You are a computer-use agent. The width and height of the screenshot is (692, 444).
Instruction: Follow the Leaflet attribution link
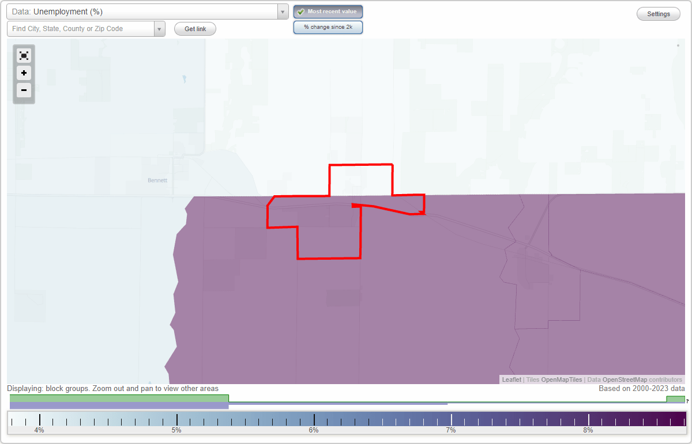(x=511, y=380)
